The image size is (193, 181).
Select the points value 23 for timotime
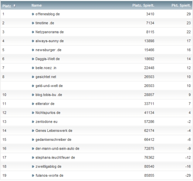coord(189,23)
